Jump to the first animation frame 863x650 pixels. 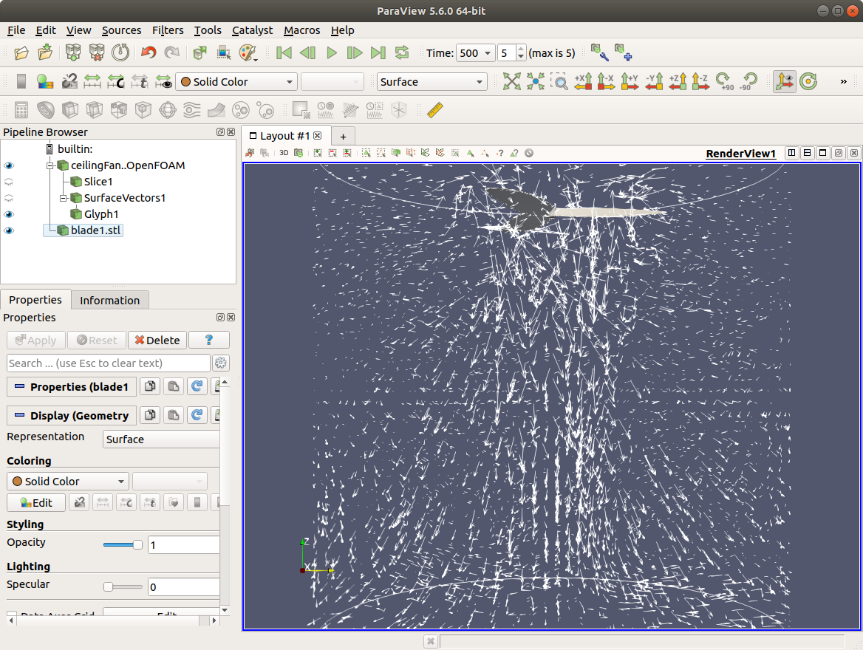[284, 53]
